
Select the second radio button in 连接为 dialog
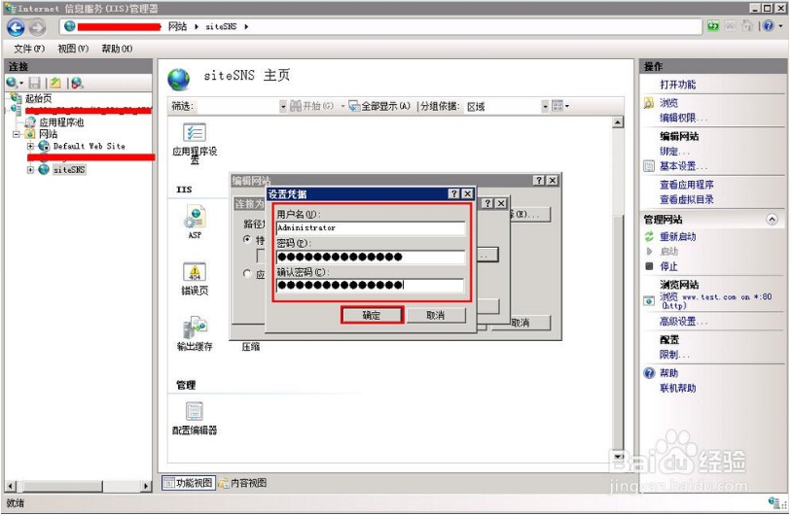tap(247, 274)
